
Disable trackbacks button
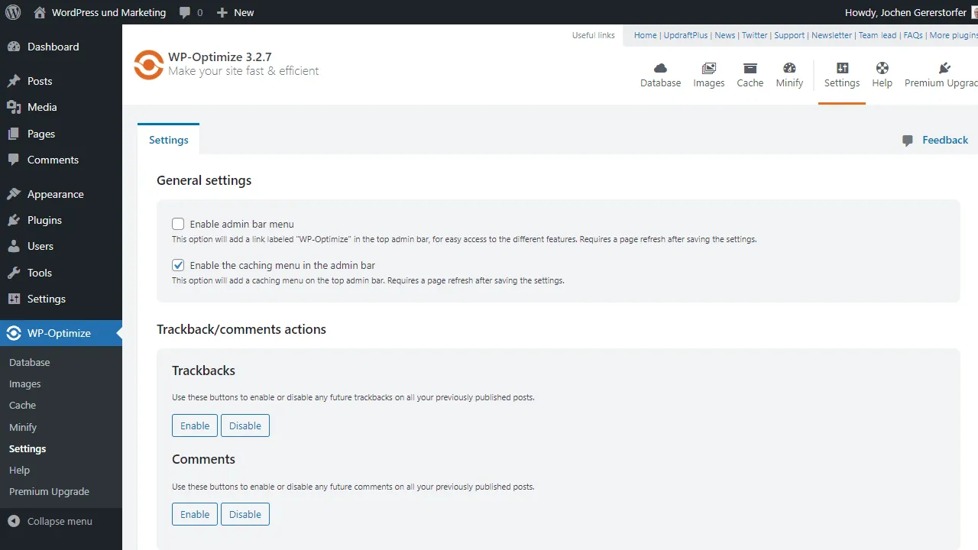245,425
